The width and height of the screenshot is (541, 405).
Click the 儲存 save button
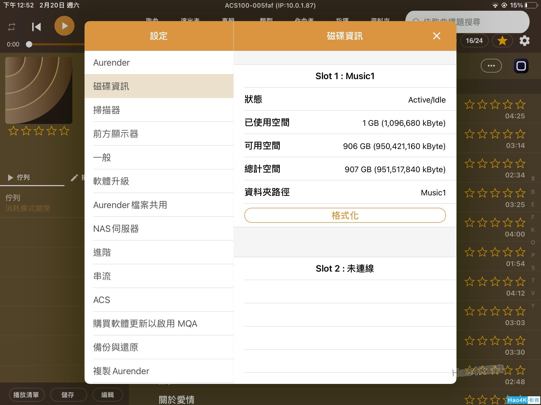coord(68,395)
